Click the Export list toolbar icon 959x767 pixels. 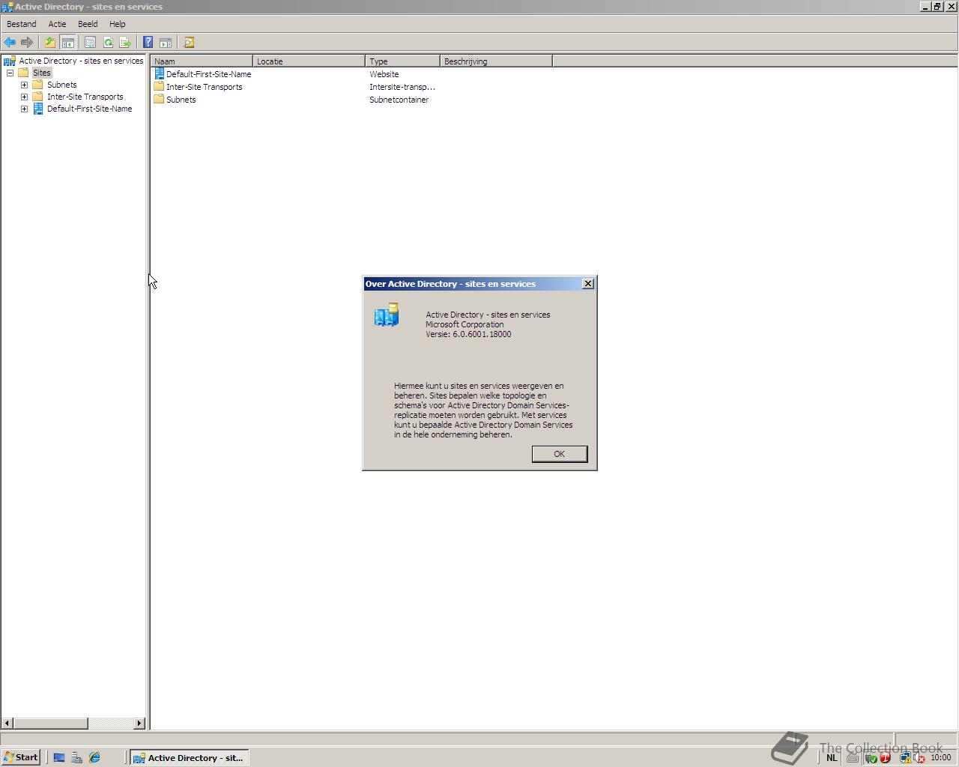(125, 43)
